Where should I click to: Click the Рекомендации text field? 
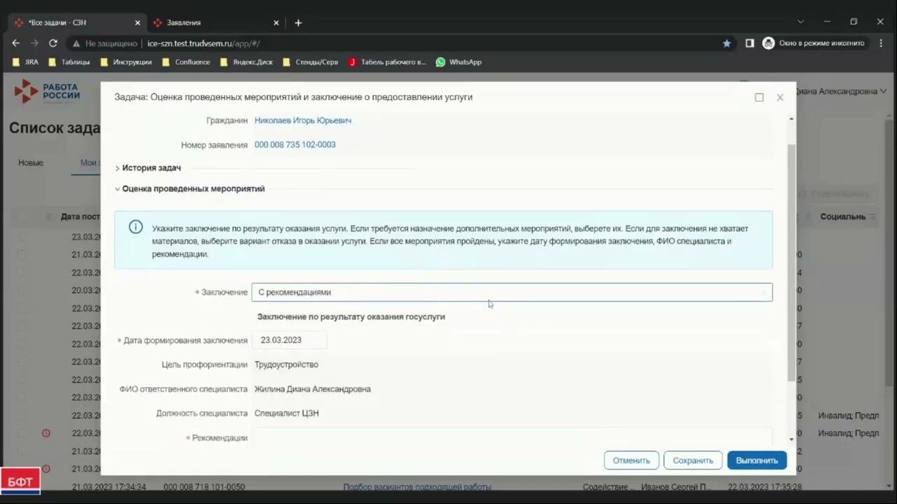(512, 437)
